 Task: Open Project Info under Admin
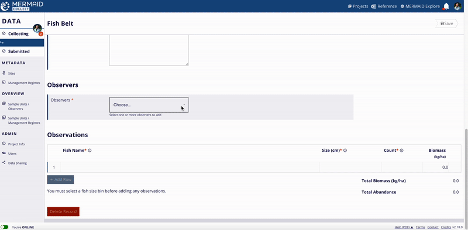[x=16, y=144]
